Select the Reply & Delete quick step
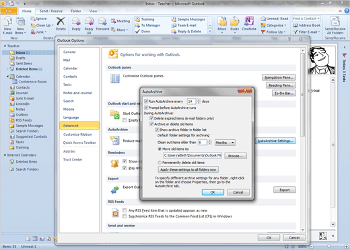Viewport: 350px width, 250px height. coord(186,32)
